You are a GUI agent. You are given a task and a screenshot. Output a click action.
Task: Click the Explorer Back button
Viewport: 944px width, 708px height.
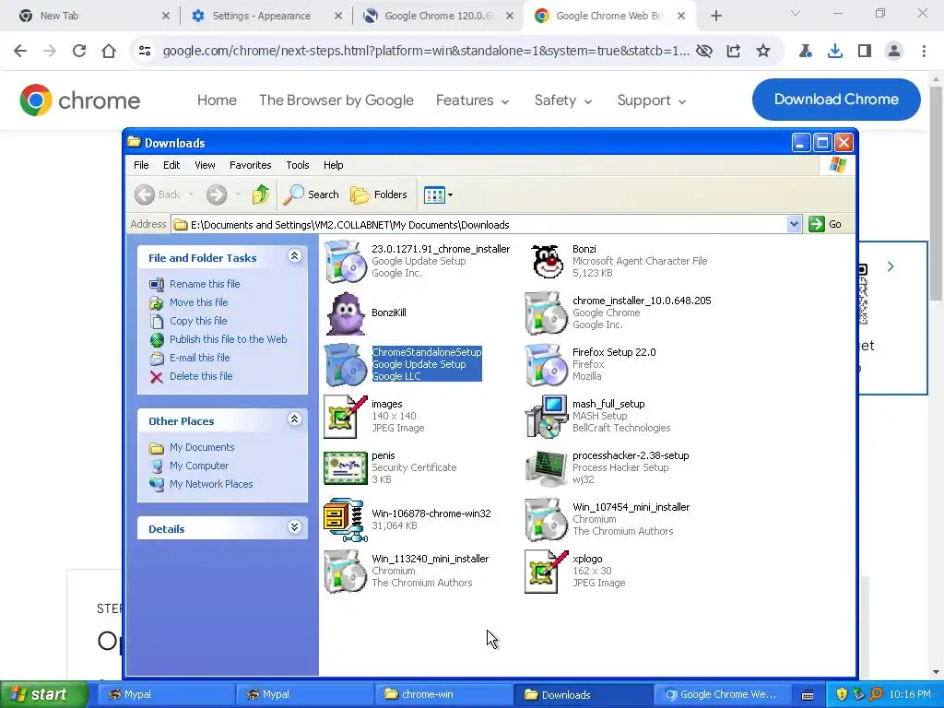[158, 195]
